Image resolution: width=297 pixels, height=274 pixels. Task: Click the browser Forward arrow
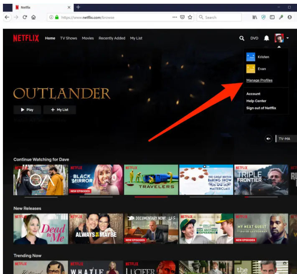coord(16,17)
